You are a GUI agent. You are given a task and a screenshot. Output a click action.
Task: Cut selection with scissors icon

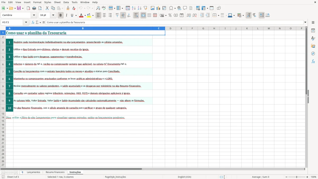tap(47, 8)
